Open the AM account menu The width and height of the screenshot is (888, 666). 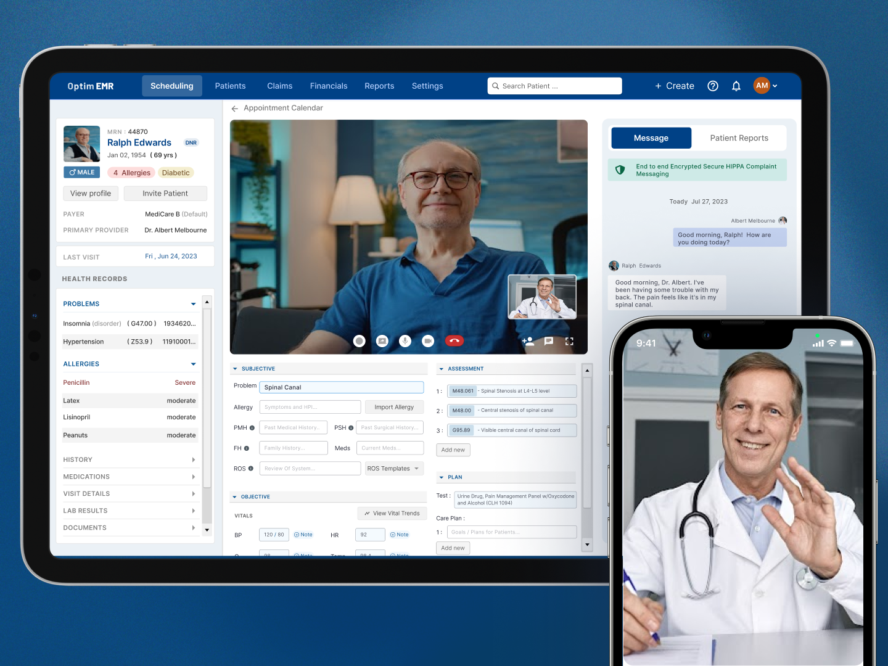pyautogui.click(x=765, y=86)
